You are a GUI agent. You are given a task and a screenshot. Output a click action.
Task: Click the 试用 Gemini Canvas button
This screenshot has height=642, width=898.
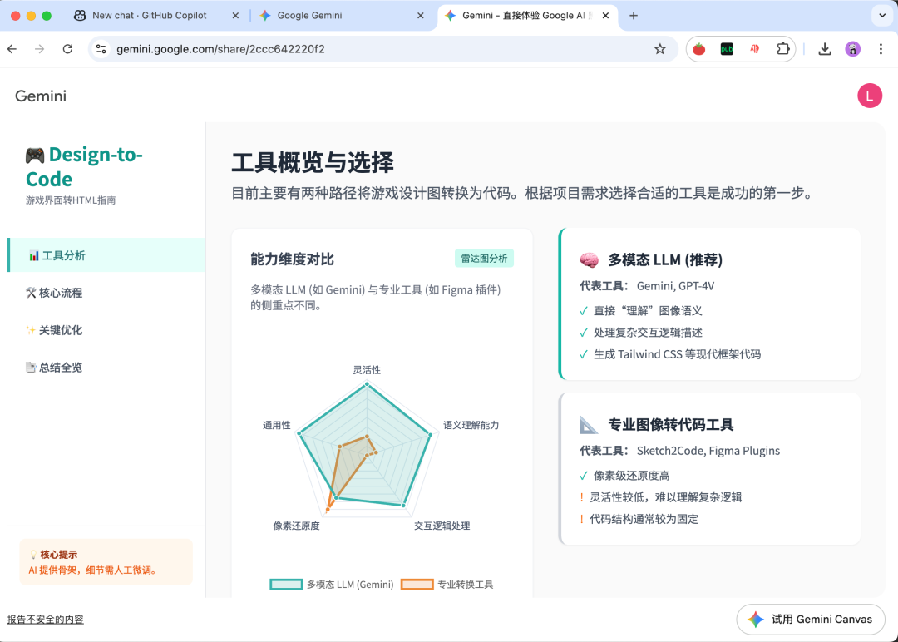click(811, 619)
